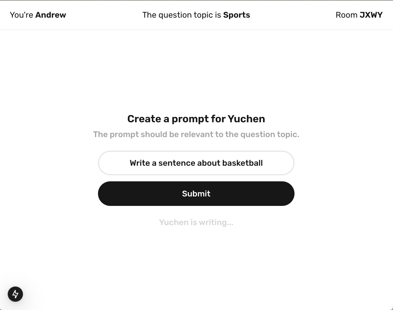Click the word 'Create' in the heading
The height and width of the screenshot is (310, 393).
tap(144, 119)
